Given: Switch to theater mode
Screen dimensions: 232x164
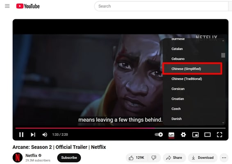Looking at the screenshot, I should point(207,134).
